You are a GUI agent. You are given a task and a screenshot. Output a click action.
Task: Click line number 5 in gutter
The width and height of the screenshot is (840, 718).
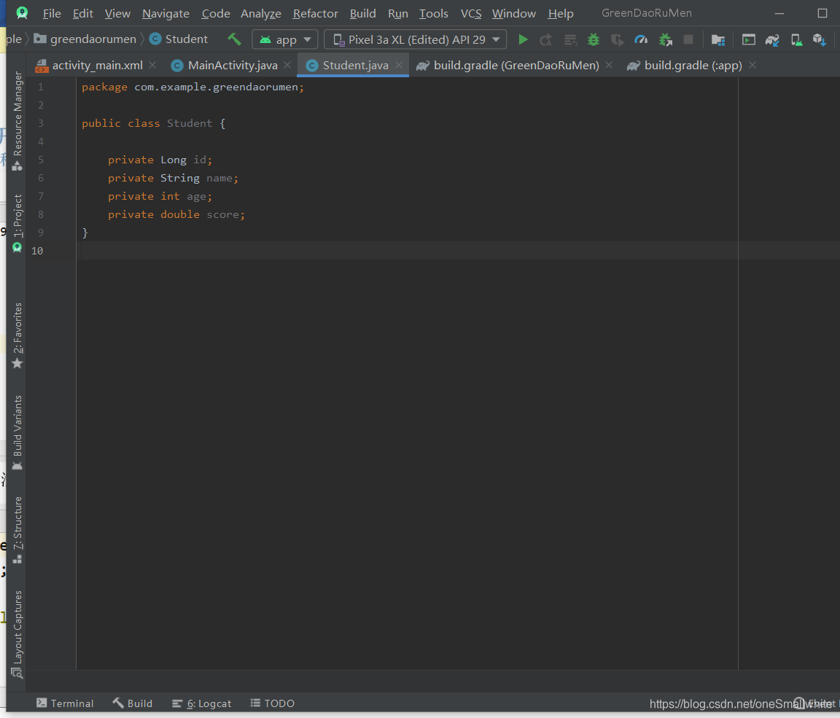pyautogui.click(x=41, y=160)
